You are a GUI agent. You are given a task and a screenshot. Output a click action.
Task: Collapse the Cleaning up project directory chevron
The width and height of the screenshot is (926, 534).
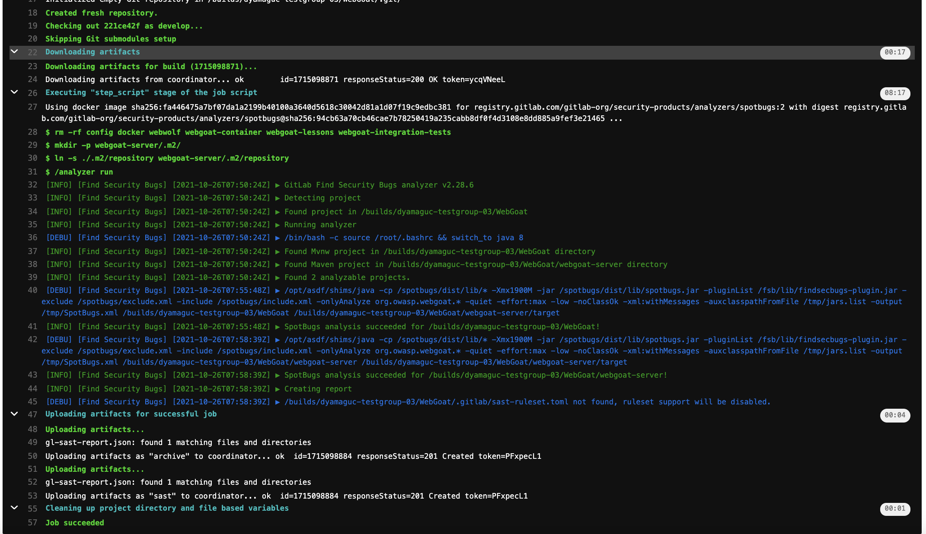coord(14,508)
